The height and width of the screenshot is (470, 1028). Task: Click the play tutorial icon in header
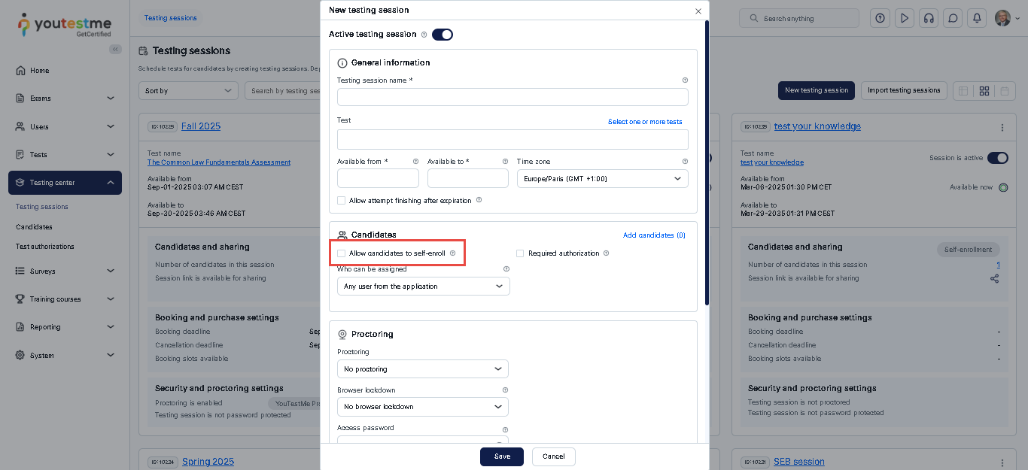905,18
